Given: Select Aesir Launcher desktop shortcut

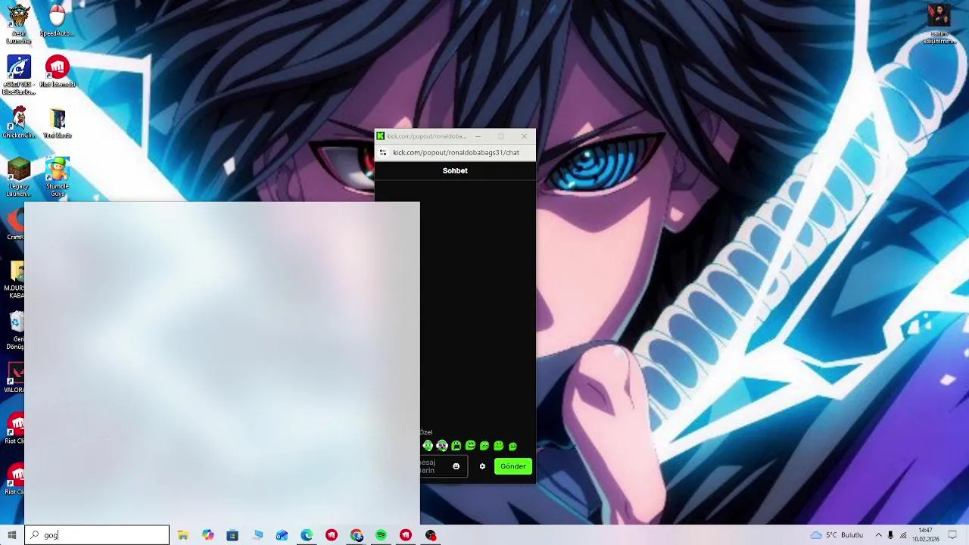Looking at the screenshot, I should 19,23.
